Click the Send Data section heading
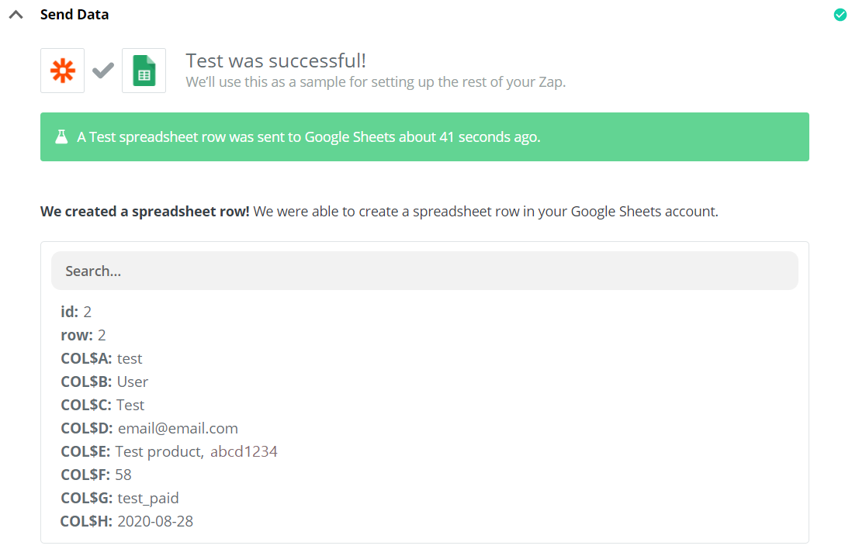This screenshot has width=852, height=556. click(x=74, y=15)
